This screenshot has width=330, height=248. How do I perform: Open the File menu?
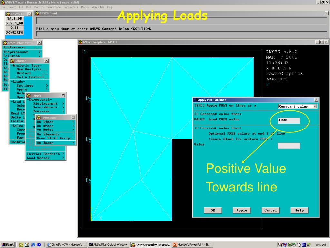coord(4,7)
